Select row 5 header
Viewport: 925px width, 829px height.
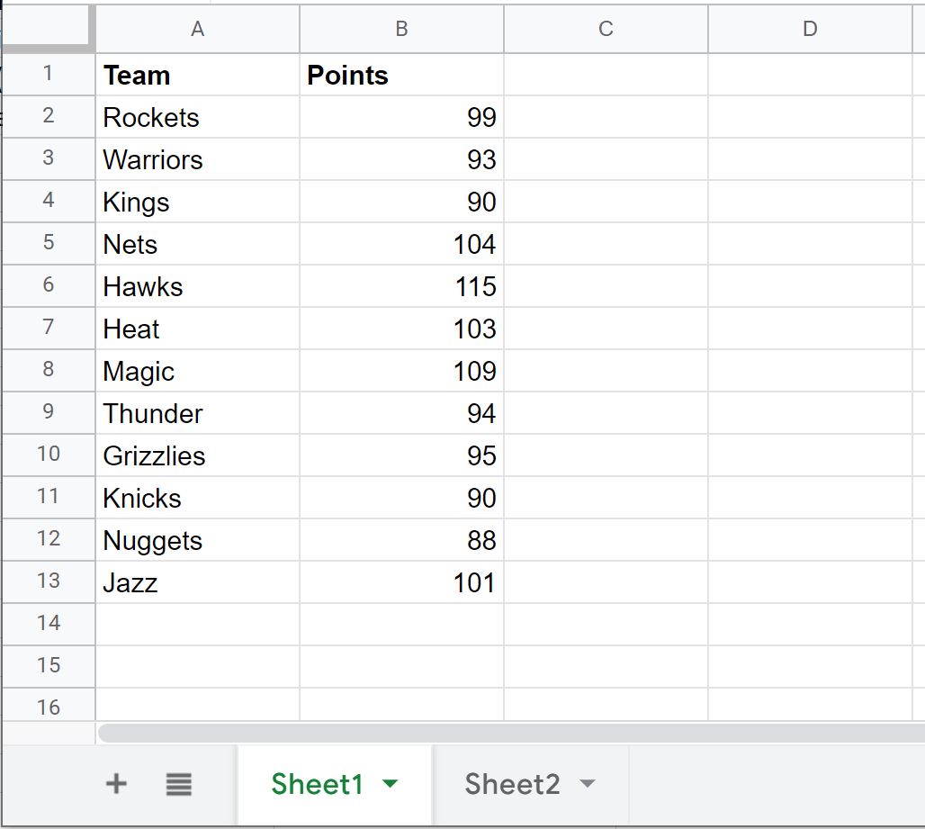coord(49,243)
